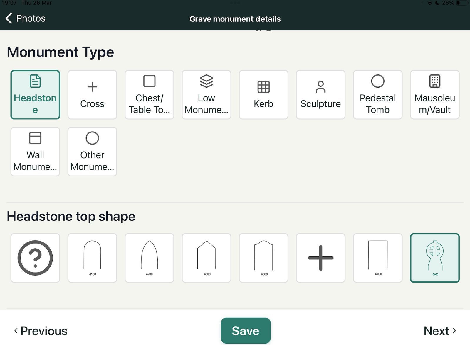Select the Cross monument type
The width and height of the screenshot is (470, 345).
pos(92,95)
